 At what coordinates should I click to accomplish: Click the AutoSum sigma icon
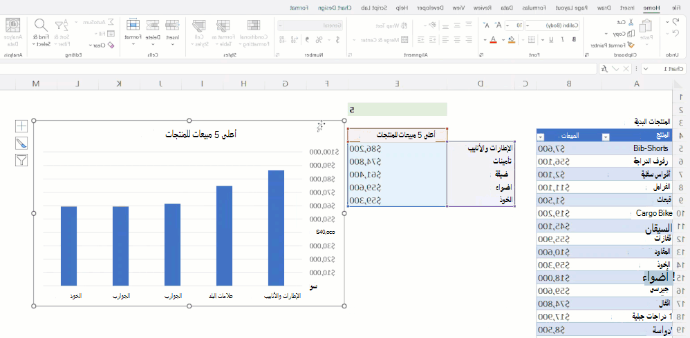pos(111,22)
